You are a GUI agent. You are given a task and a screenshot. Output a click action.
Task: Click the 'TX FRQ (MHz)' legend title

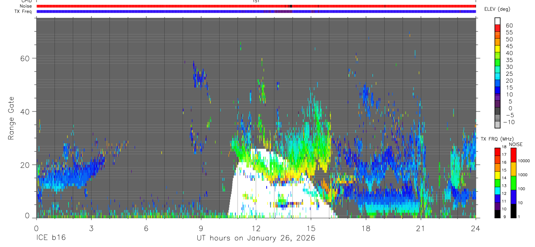497,139
